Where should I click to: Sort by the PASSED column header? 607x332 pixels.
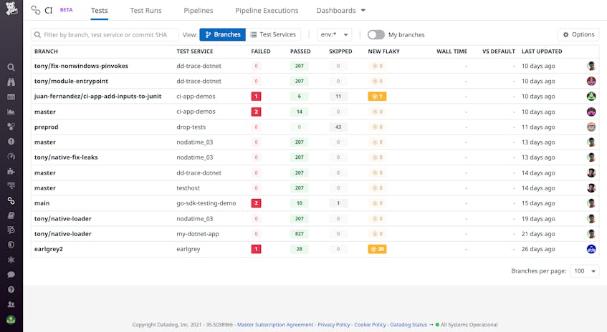pos(300,52)
